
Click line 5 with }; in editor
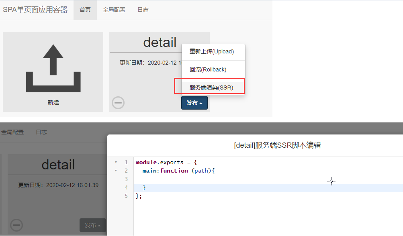tap(139, 196)
